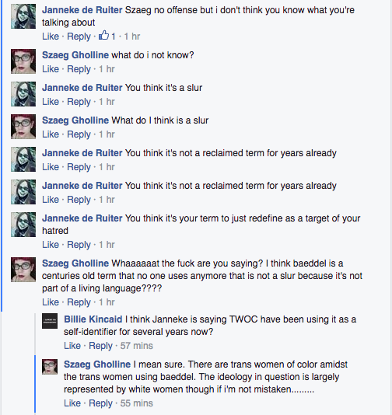Open Szaeg Gholline's small avatar in nested reply
The width and height of the screenshot is (392, 415).
pos(50,367)
